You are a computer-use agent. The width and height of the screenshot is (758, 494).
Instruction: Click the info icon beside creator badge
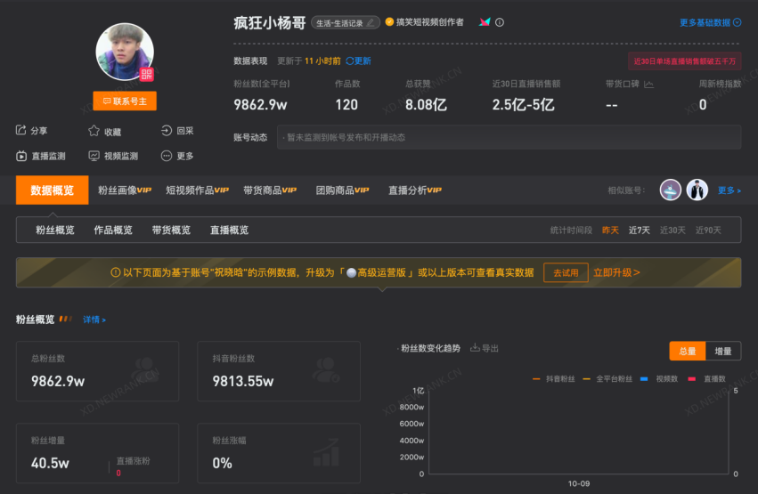500,22
